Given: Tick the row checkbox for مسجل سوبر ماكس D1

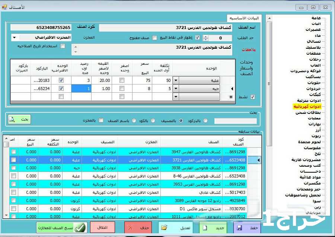Looking at the screenshot, I should 14,209.
